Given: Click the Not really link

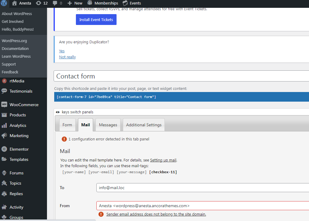Looking at the screenshot, I should point(67,57).
